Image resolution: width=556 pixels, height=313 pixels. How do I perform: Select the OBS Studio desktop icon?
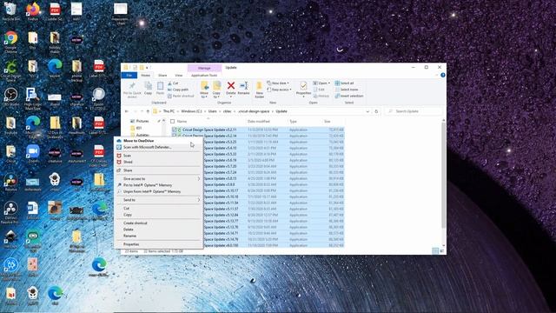(10, 97)
